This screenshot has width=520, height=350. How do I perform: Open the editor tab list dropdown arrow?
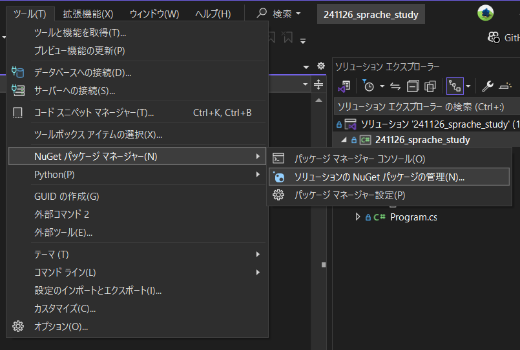point(306,67)
